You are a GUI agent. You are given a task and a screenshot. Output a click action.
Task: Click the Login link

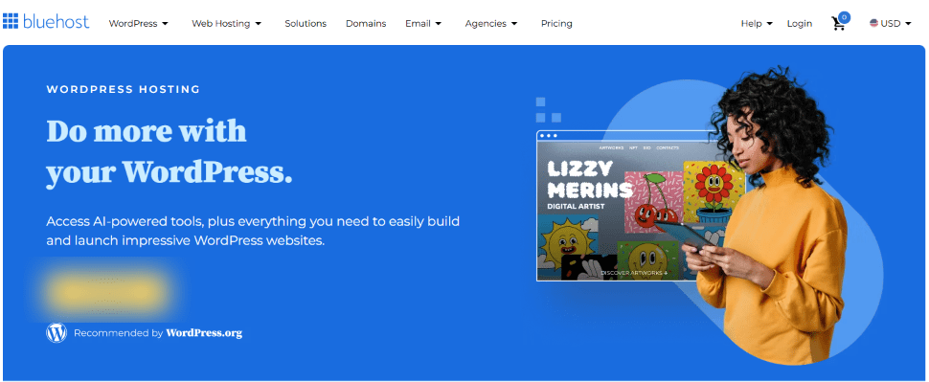[800, 24]
